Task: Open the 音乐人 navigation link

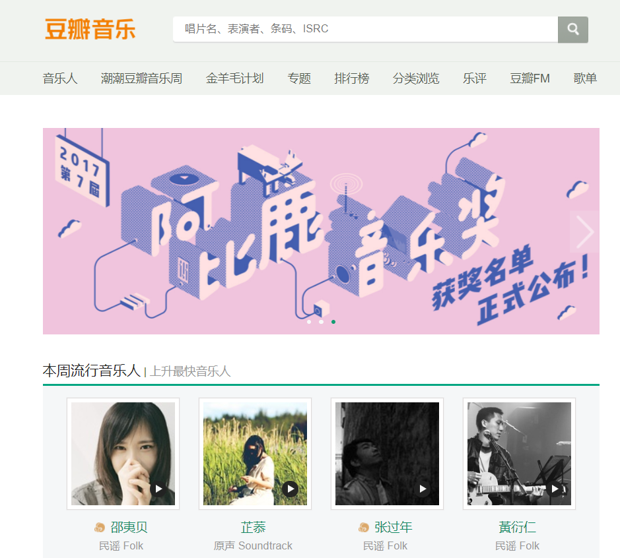Action: click(60, 78)
